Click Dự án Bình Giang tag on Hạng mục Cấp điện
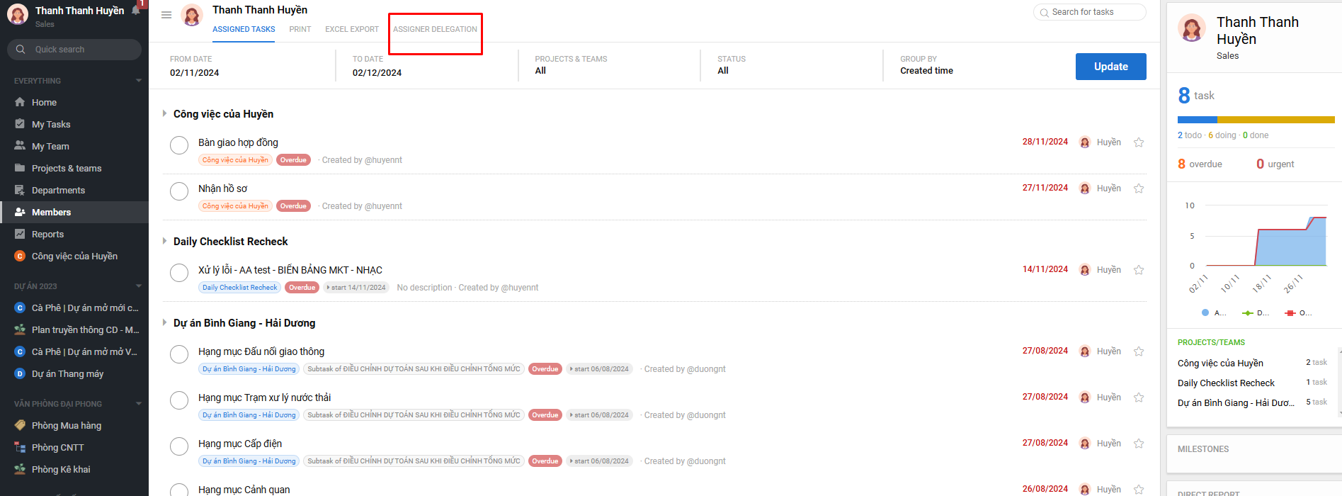 (249, 461)
